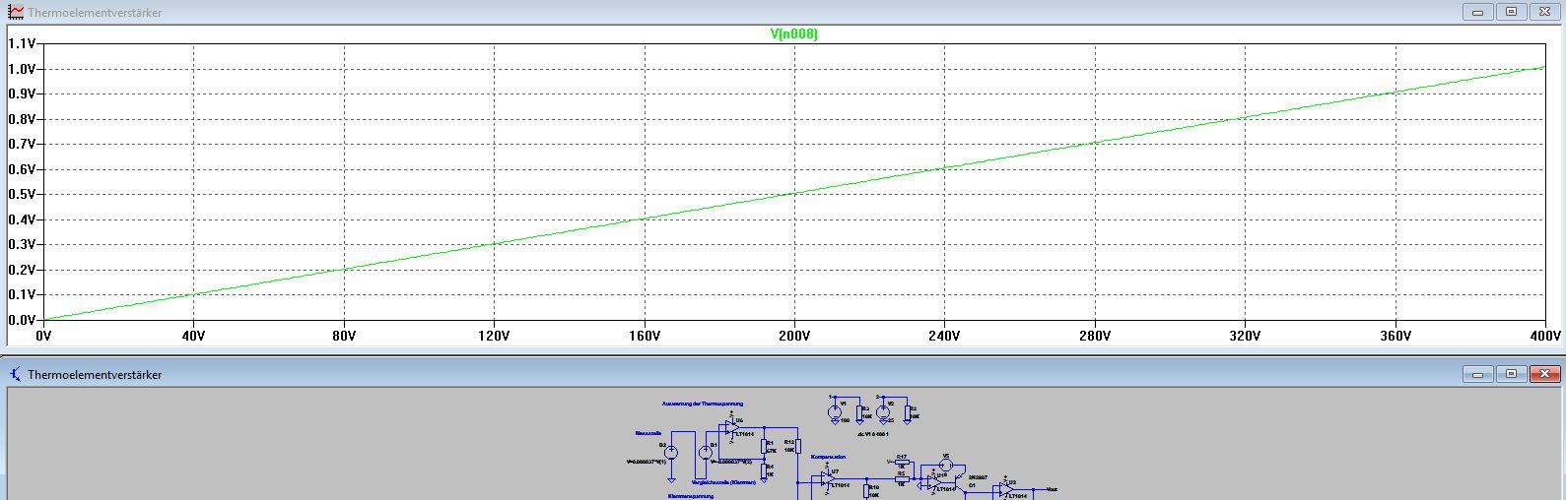Select voltage source V2 in schematic
The width and height of the screenshot is (1566, 500).
883,412
